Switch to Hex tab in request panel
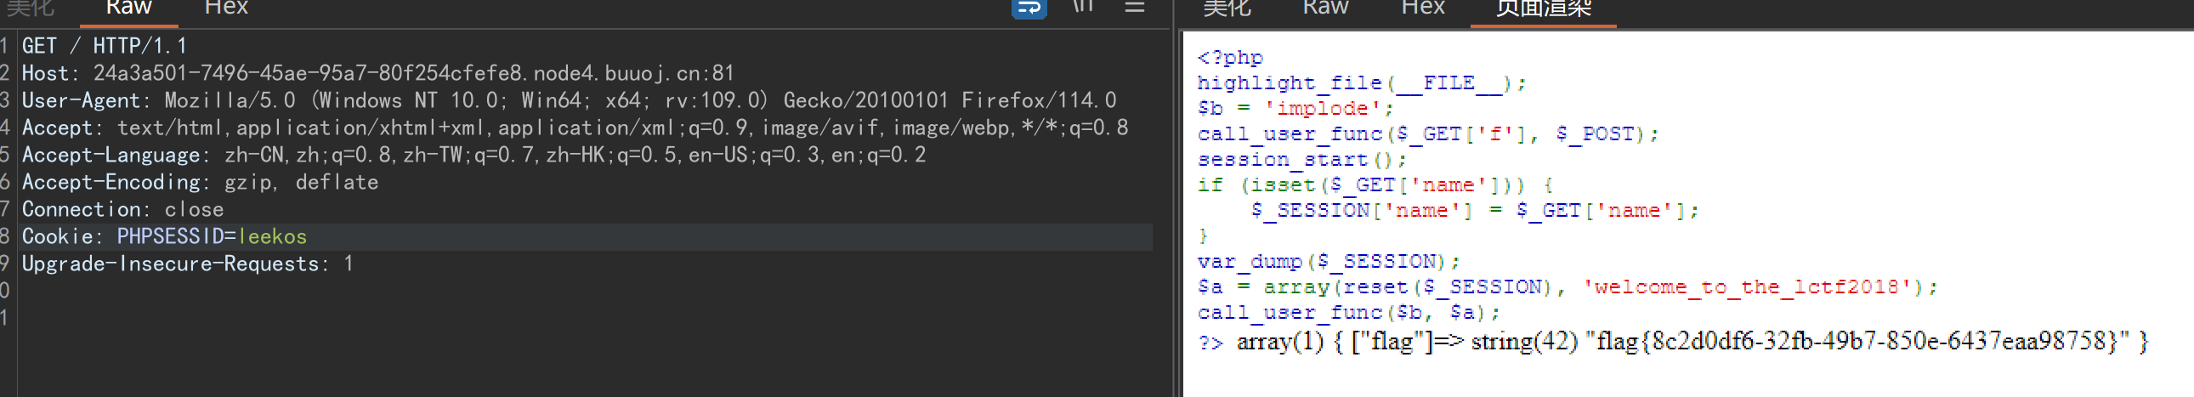The image size is (2194, 397). [x=227, y=8]
